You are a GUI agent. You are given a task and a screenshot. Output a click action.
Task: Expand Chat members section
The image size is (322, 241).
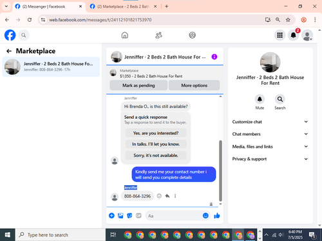pos(270,134)
